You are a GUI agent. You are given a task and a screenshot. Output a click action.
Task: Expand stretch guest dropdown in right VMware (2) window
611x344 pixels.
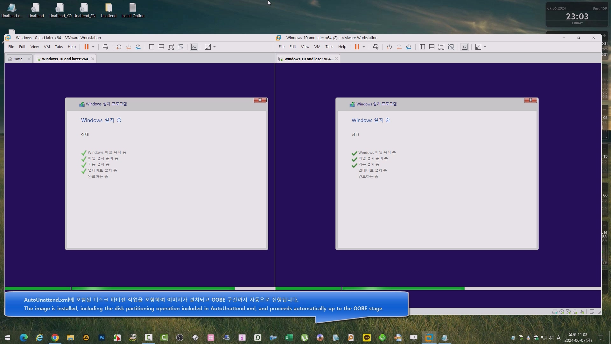[485, 47]
